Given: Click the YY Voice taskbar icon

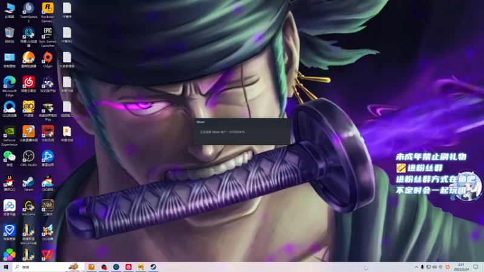Looking at the screenshot, I should 141,267.
